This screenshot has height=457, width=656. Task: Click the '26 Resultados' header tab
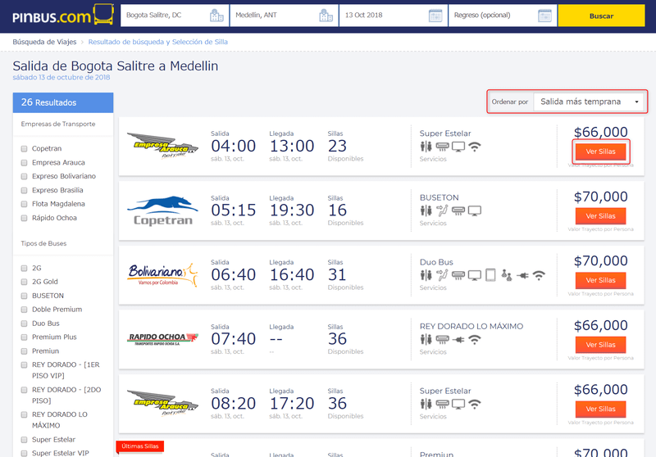(63, 102)
